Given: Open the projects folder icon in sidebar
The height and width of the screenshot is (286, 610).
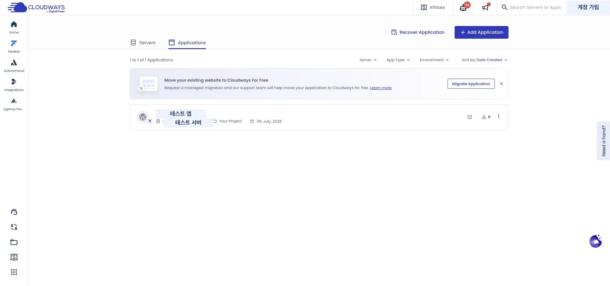Looking at the screenshot, I should (x=14, y=242).
